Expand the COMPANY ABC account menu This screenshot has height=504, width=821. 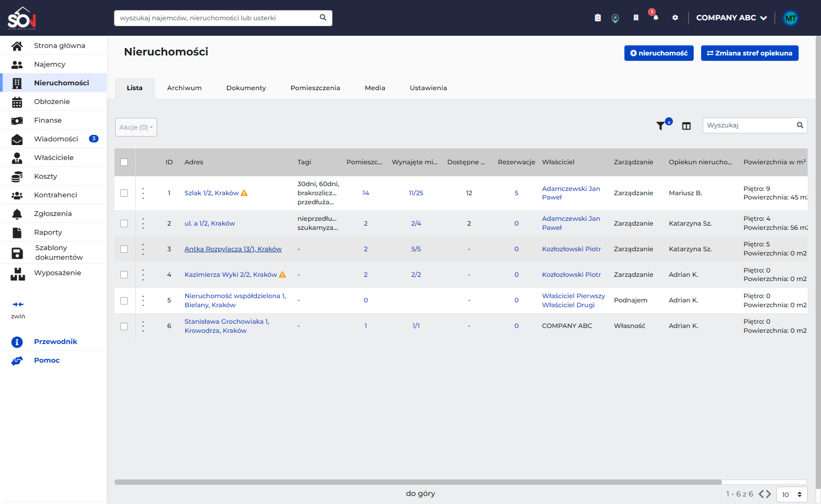click(731, 18)
